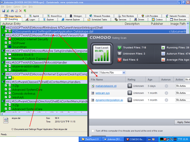
Task: Open the dynamicinterpolation.ax link
Action: [x=109, y=100]
